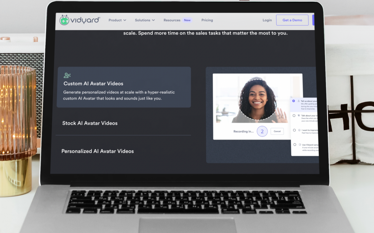Expand Stock AI Avatar Videos section

90,123
